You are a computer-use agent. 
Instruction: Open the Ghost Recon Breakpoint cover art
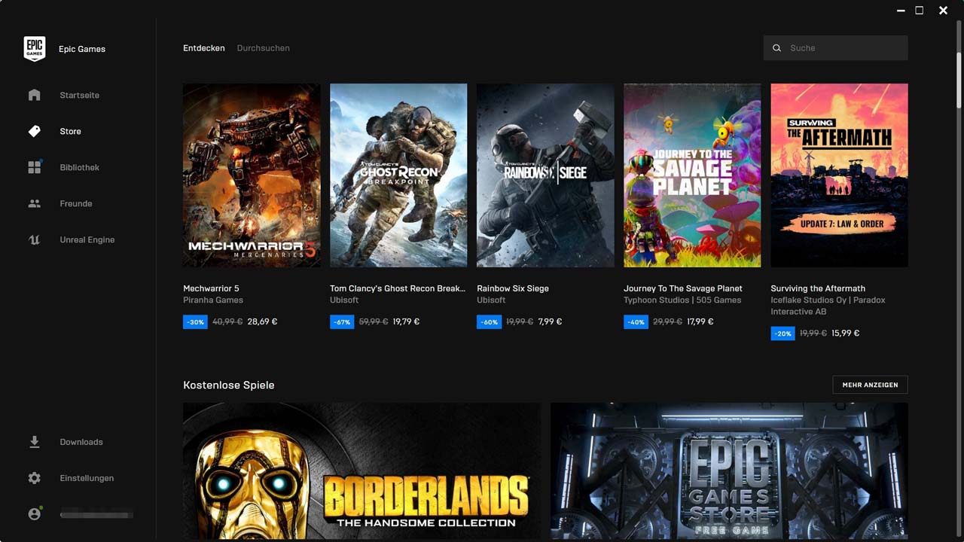point(398,175)
